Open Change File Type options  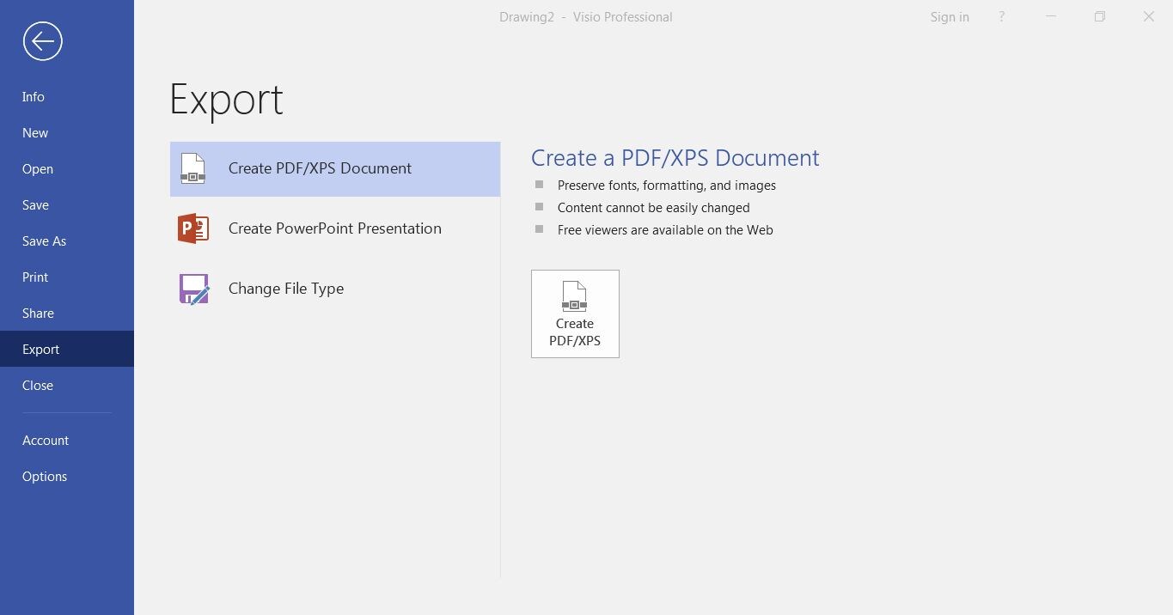286,289
